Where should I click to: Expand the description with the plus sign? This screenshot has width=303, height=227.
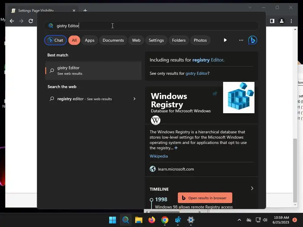coord(176,148)
